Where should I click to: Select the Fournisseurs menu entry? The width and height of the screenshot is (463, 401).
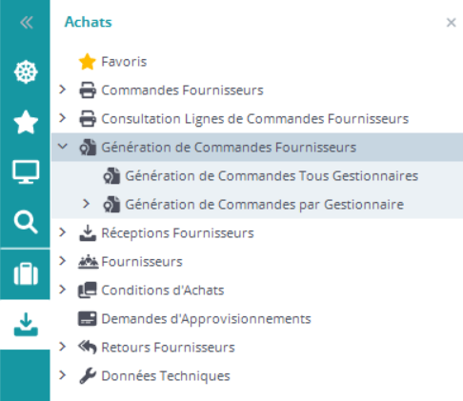(142, 262)
